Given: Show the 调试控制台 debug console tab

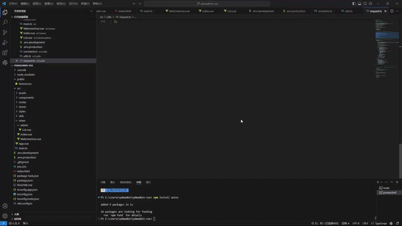Looking at the screenshot, I should tap(126, 182).
